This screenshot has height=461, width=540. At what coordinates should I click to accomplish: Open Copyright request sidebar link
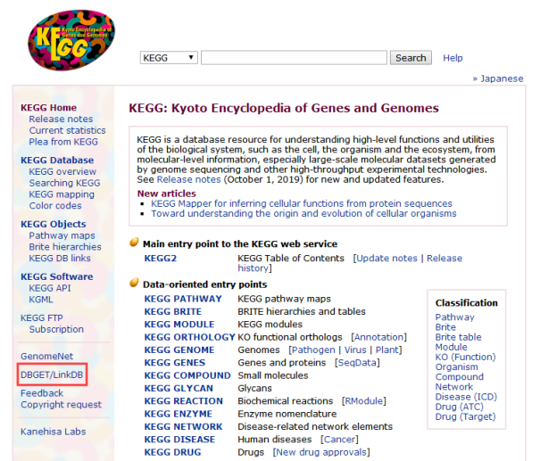[61, 405]
